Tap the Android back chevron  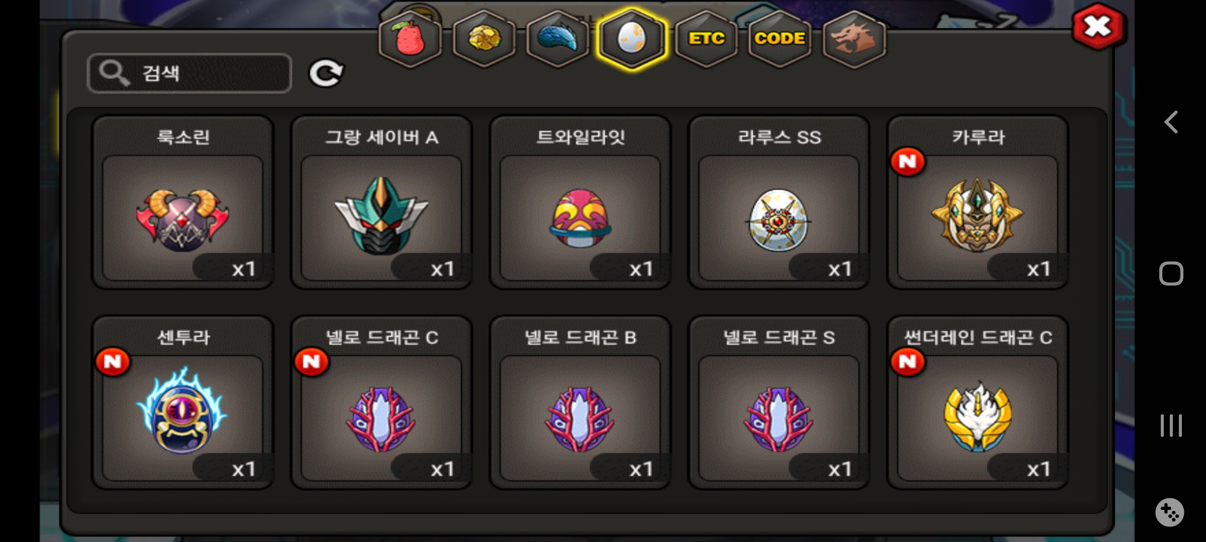[1171, 122]
